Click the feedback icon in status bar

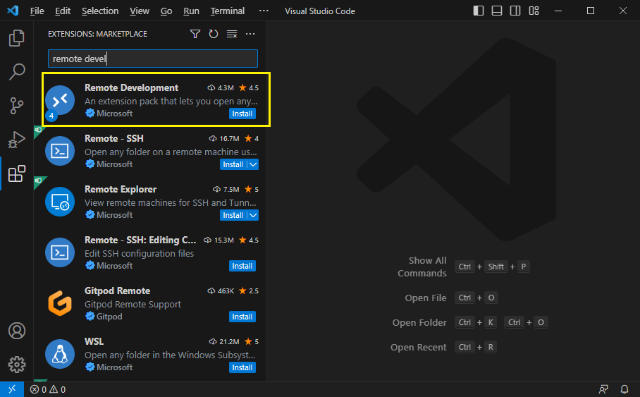[603, 389]
